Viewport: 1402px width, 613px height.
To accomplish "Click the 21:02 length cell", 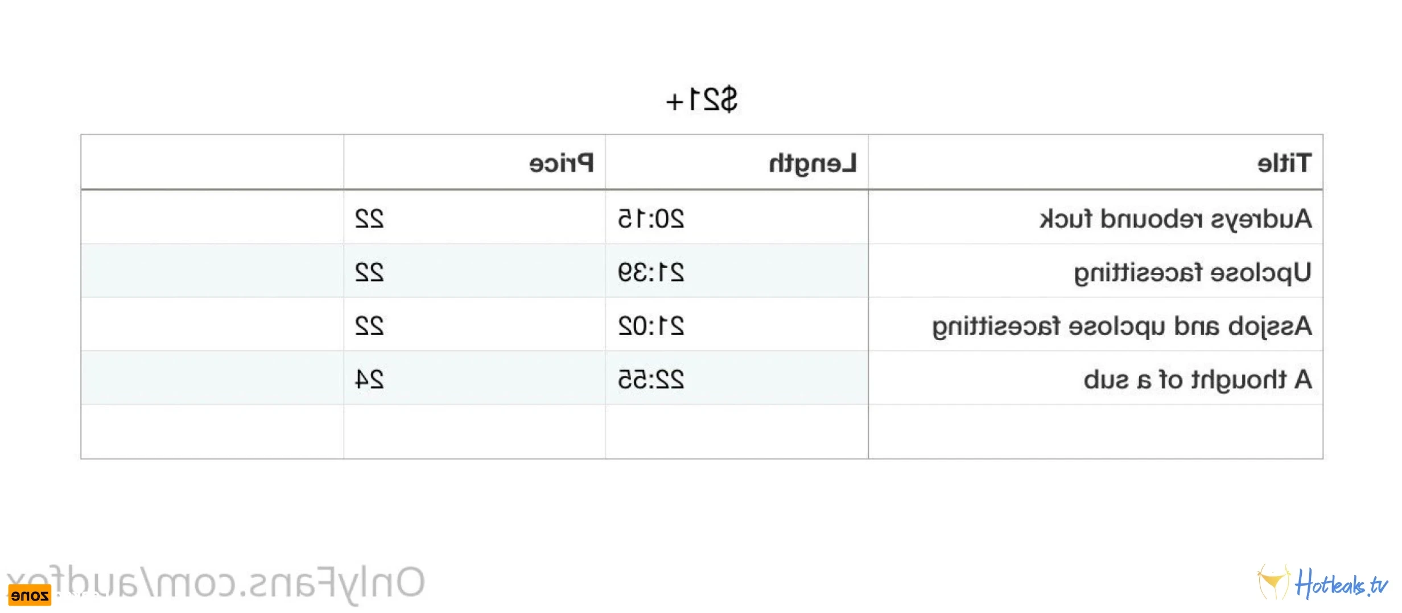I will pyautogui.click(x=737, y=325).
